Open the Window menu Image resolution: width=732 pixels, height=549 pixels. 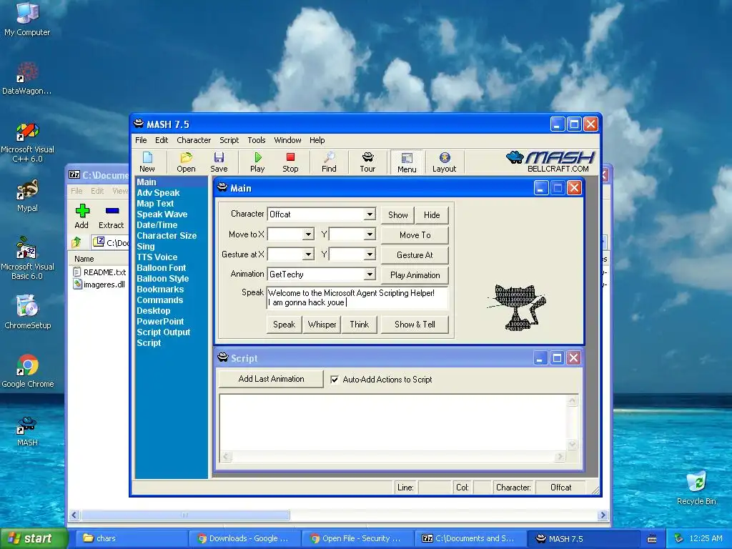tap(287, 140)
